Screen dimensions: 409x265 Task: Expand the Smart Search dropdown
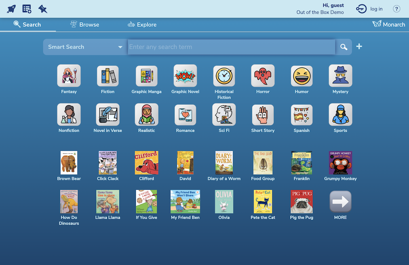85,47
